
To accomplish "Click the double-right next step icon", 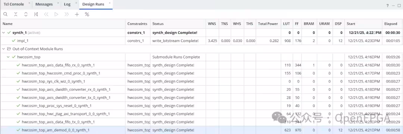I will tap(66, 15).
